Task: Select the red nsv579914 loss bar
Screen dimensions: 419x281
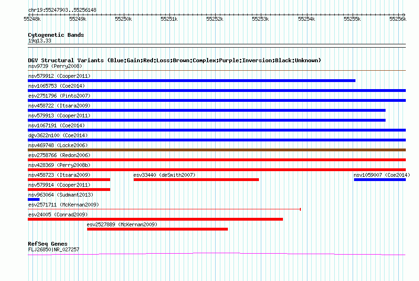Action: point(69,190)
